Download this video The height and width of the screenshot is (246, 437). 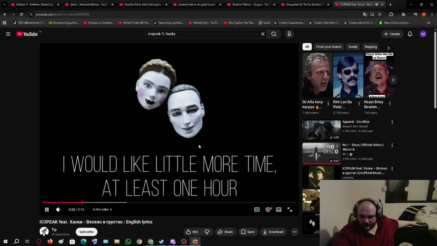[273, 232]
